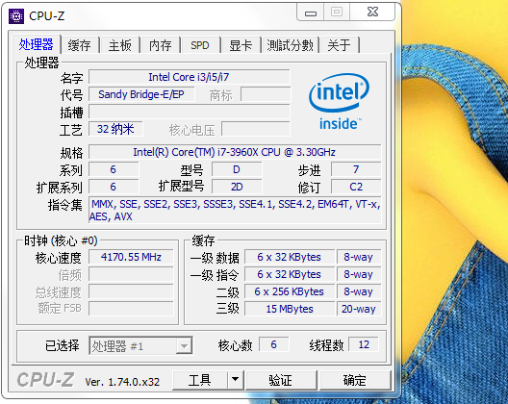Click the 20-way L3 associativity value
The width and height of the screenshot is (508, 404).
[359, 309]
